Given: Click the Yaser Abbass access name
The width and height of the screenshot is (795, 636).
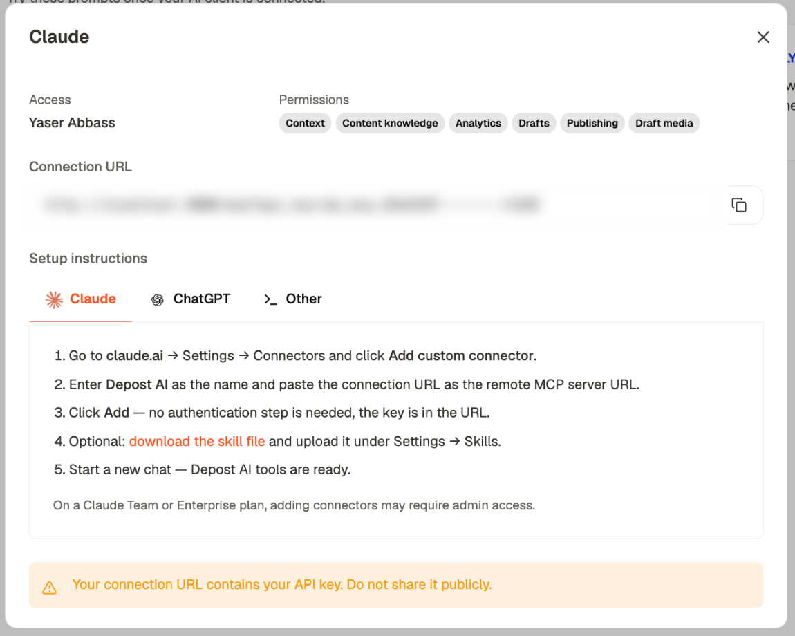Looking at the screenshot, I should pos(72,123).
